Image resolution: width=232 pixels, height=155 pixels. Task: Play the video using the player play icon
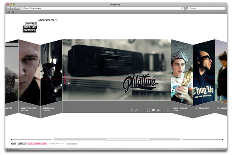click(132, 110)
